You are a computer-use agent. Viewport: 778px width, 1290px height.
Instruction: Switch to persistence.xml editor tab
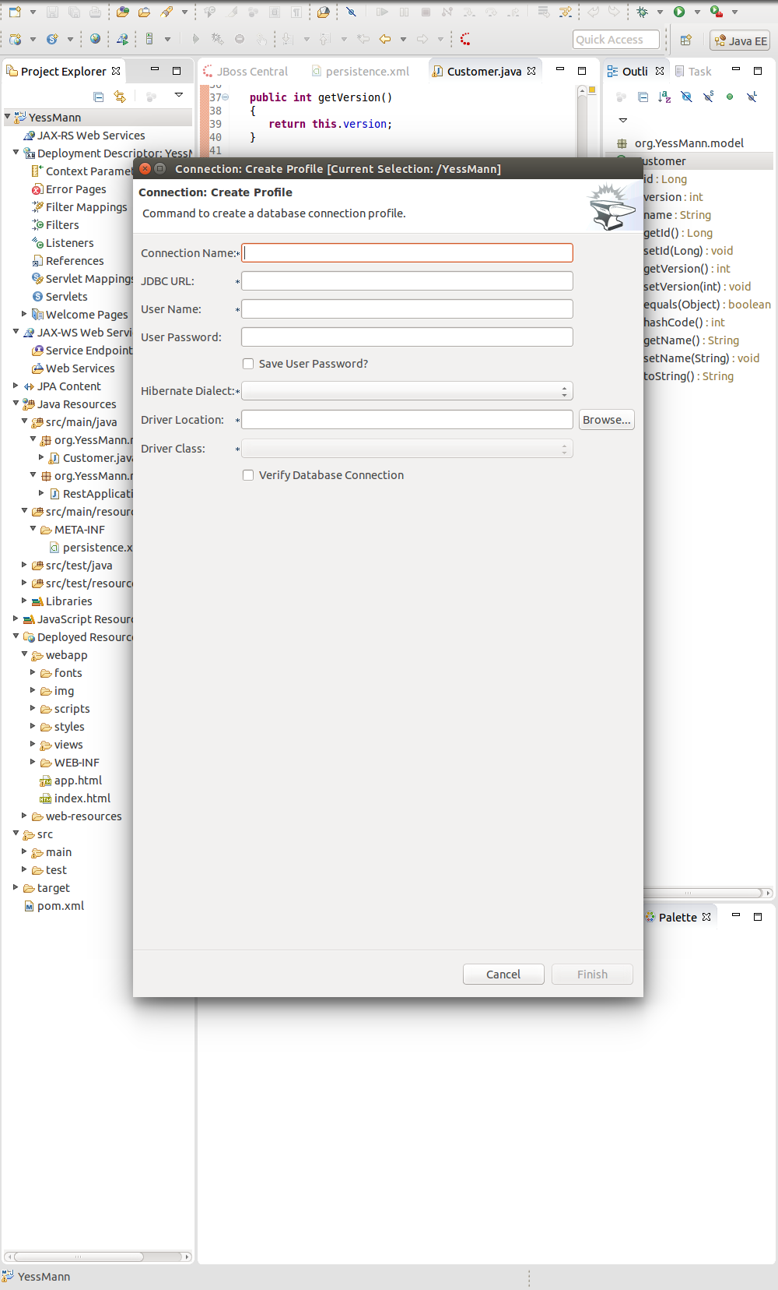click(x=360, y=72)
